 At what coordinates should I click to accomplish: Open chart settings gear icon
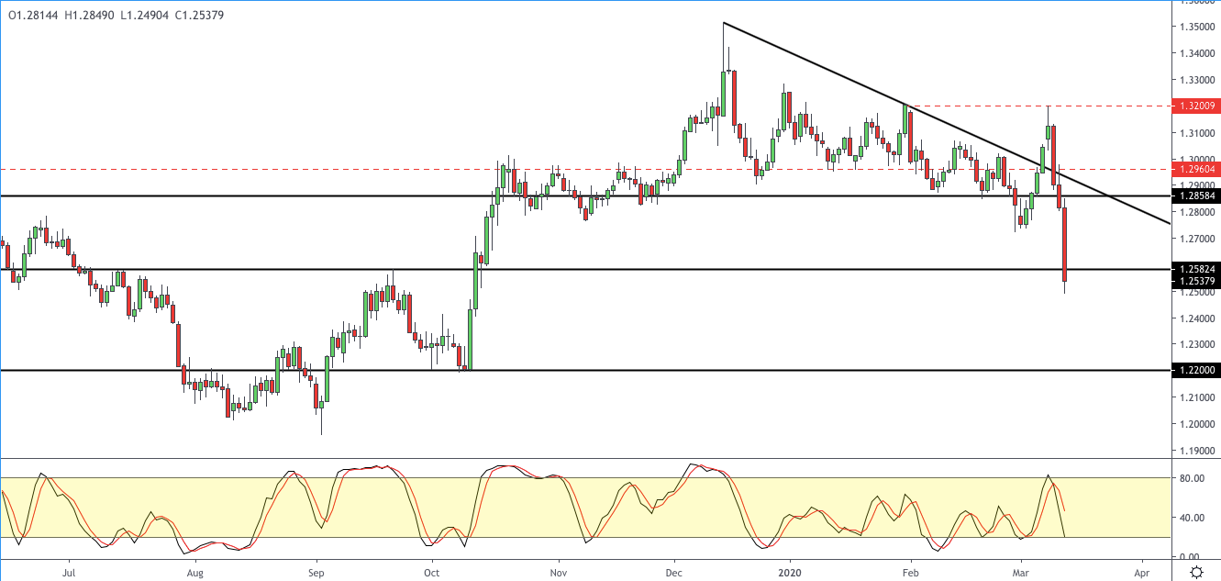[1197, 572]
